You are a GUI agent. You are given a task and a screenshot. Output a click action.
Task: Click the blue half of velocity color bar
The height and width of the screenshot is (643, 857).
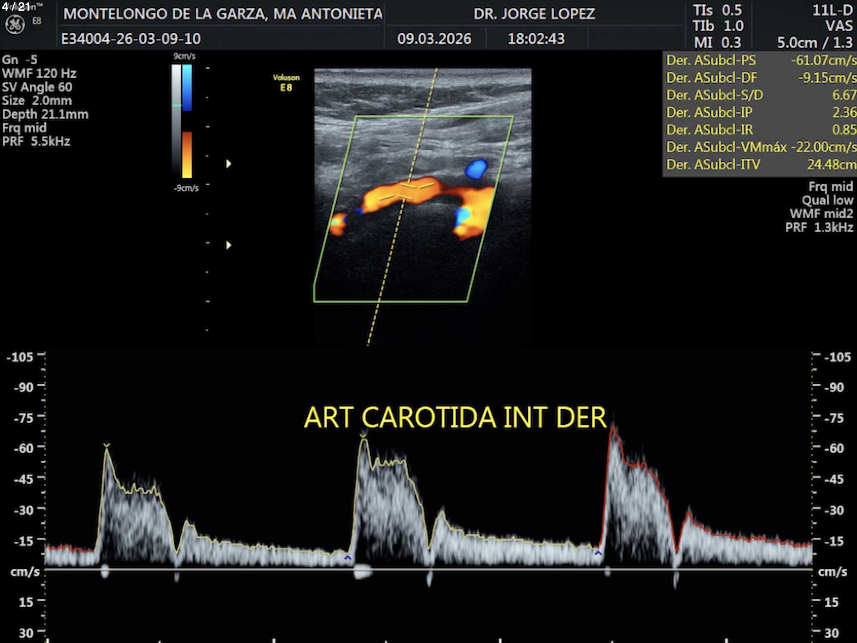[x=187, y=88]
